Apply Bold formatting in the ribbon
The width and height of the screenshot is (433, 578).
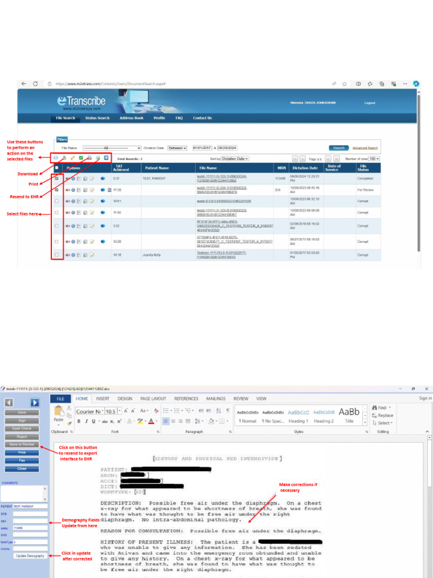point(79,421)
